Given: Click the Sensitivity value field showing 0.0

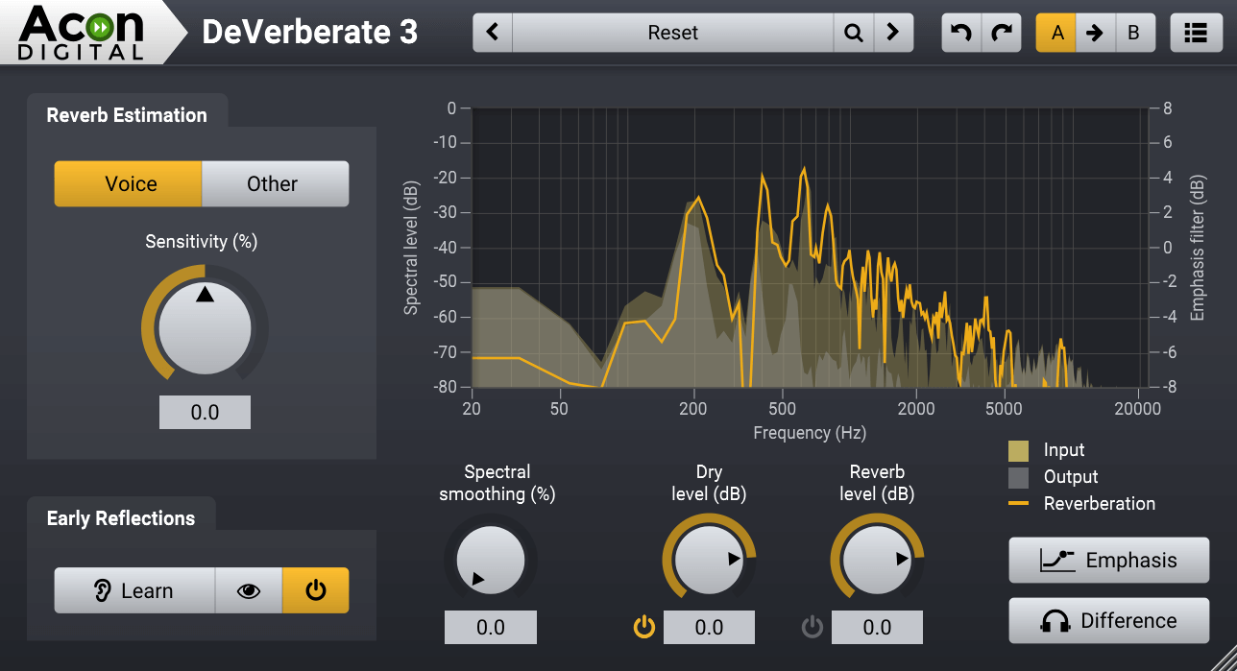Looking at the screenshot, I should (x=205, y=412).
